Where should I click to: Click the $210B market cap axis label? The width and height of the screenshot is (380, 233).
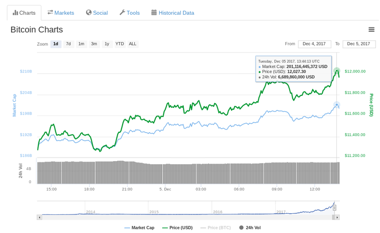point(26,71)
